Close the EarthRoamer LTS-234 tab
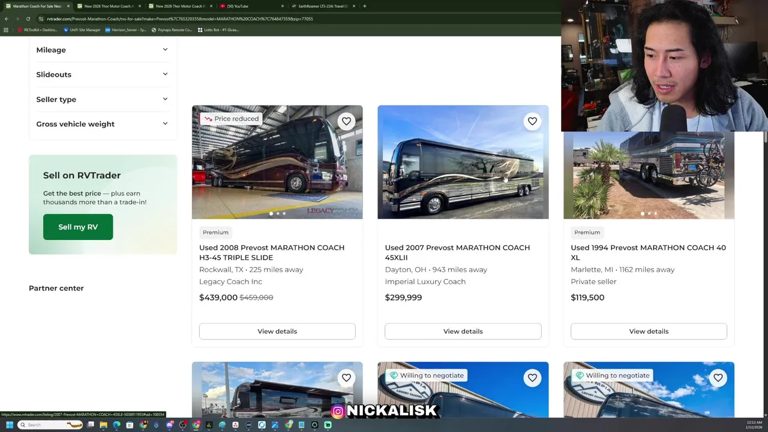The image size is (768, 432). pos(354,6)
